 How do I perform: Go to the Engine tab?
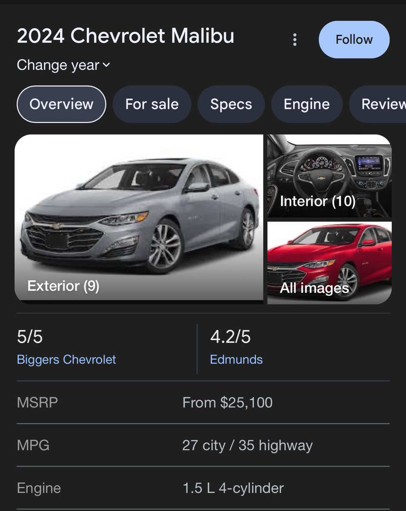pyautogui.click(x=307, y=104)
